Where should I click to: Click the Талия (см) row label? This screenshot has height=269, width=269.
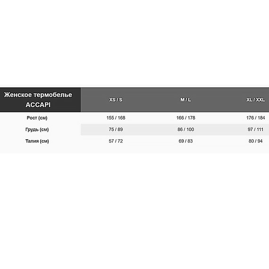[x=37, y=141]
